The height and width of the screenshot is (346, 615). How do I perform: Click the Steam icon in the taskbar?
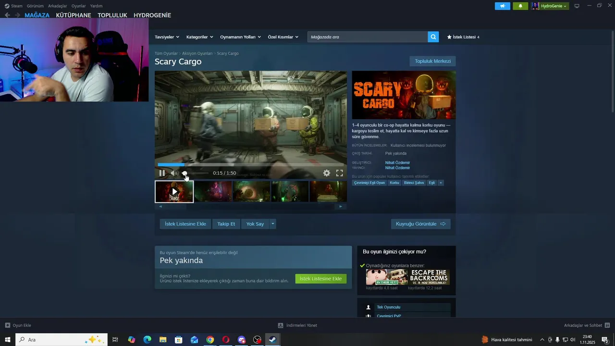coord(272,340)
